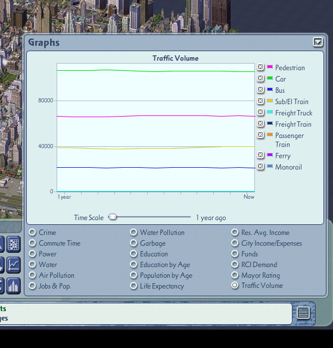Select the Res. Avg. Income graph
The image size is (333, 348).
(235, 233)
